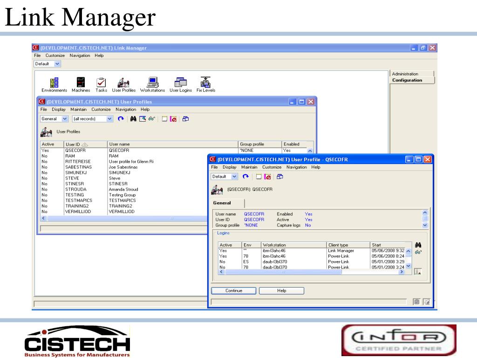Click the Help button beside Continue
This screenshot has height=358, width=477.
pos(281,291)
